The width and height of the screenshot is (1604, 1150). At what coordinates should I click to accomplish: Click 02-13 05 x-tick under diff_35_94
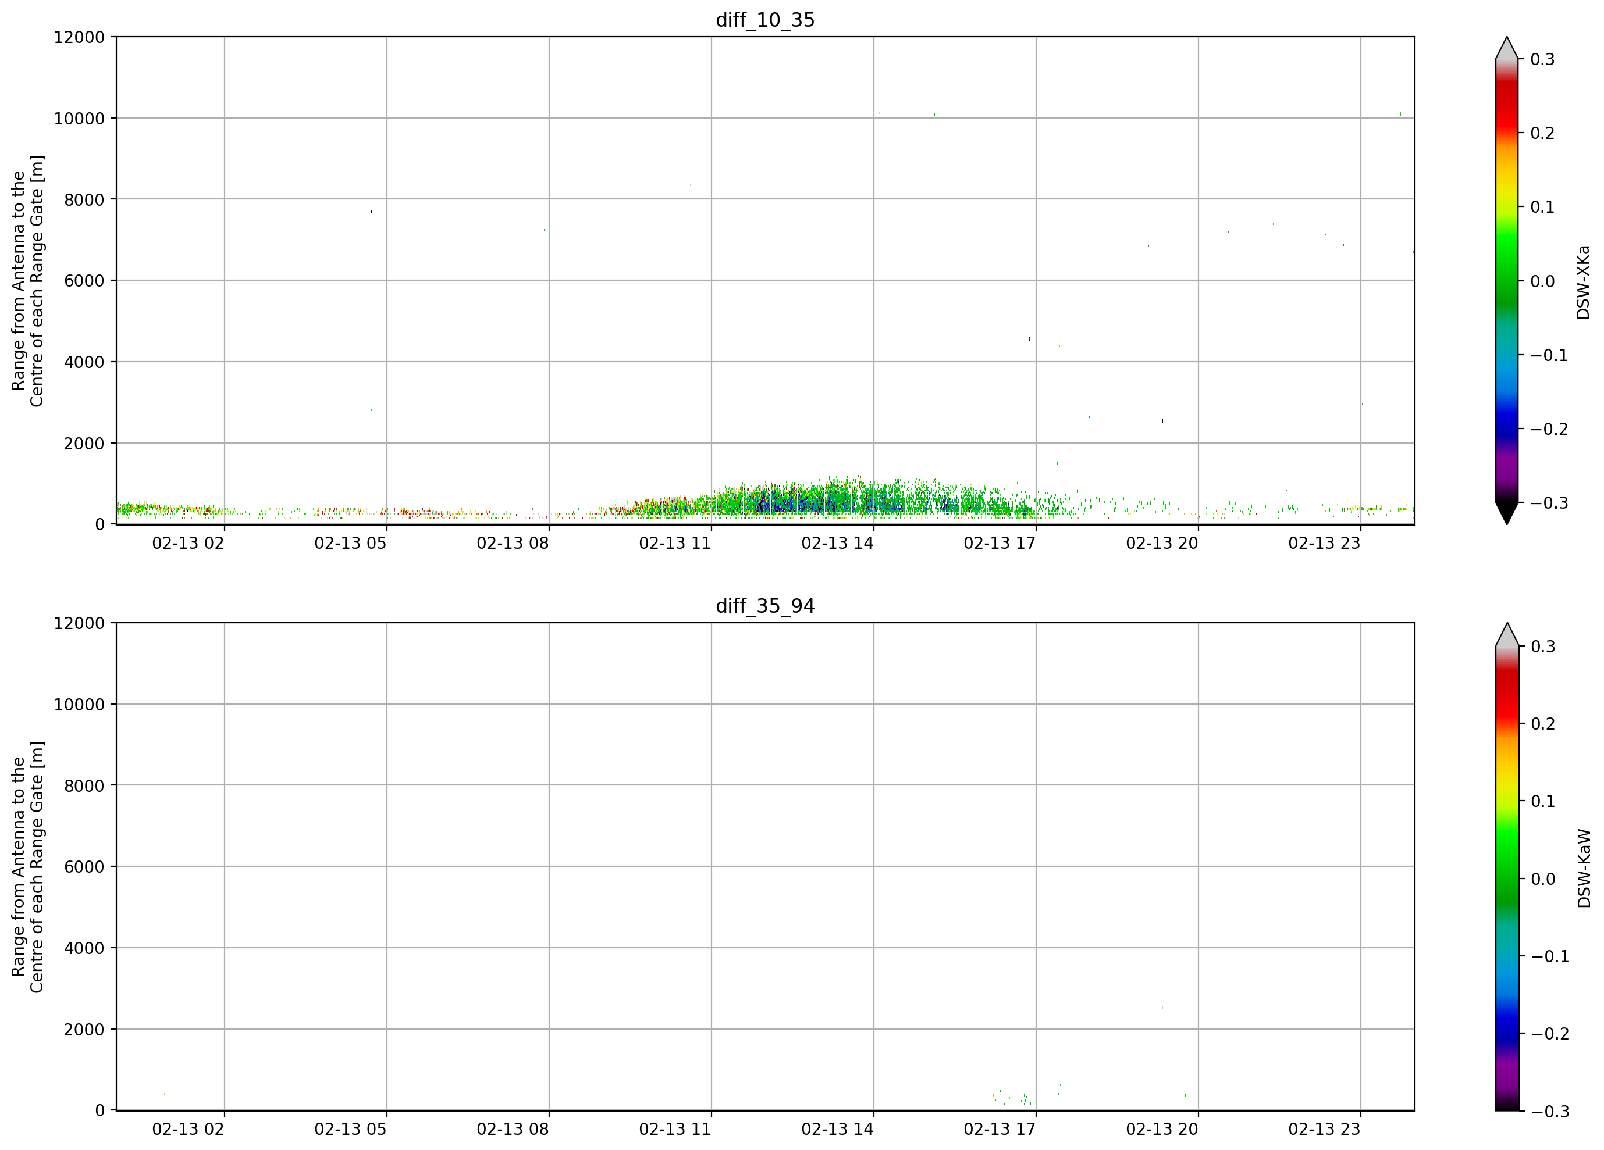click(x=350, y=1129)
